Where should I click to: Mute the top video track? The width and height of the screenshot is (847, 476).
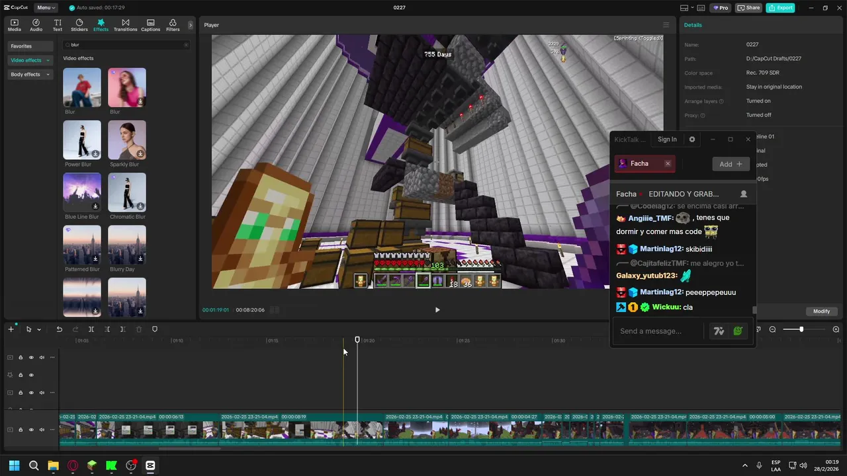42,358
